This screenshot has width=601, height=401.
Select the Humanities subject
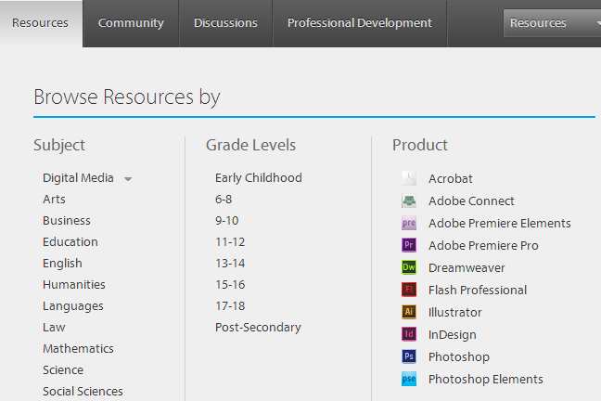(74, 284)
